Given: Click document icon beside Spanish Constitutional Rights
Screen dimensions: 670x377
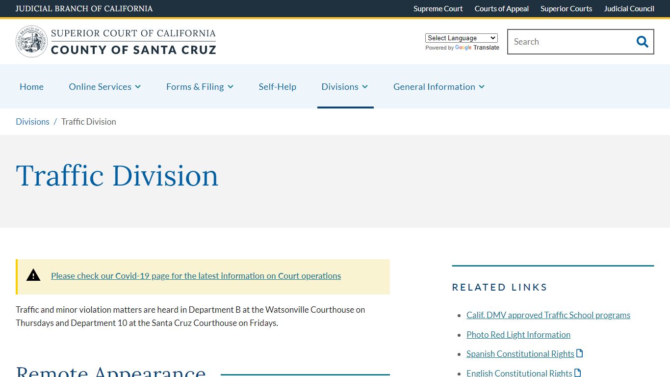Looking at the screenshot, I should [580, 353].
